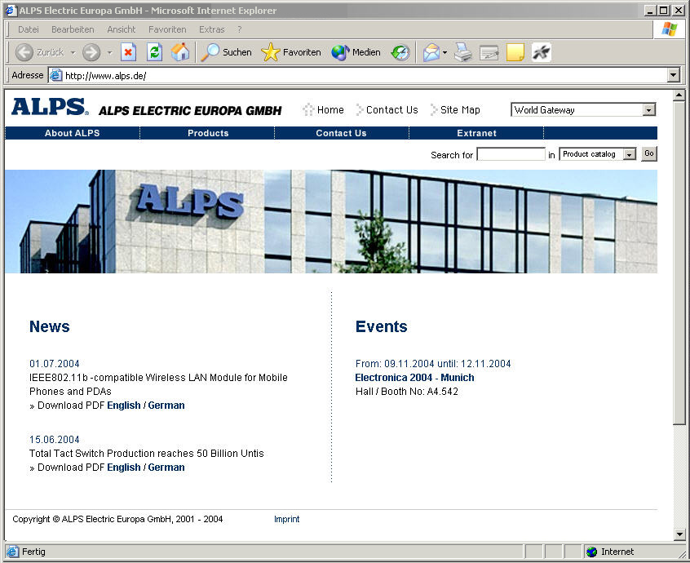Click the address bar URL field

(x=365, y=75)
